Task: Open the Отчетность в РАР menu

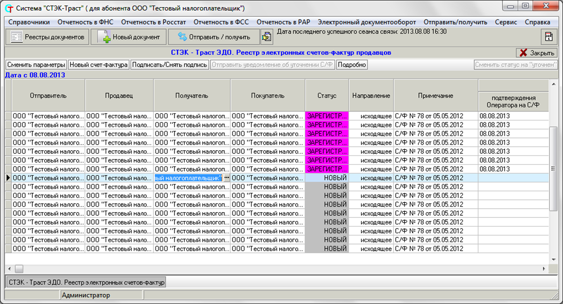Action: (x=283, y=22)
